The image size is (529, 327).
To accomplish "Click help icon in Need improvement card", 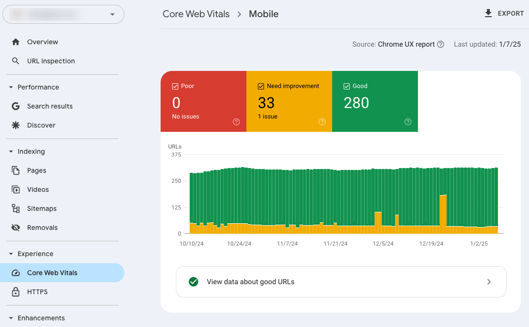I will point(322,122).
